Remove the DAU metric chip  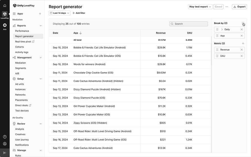(242, 56)
